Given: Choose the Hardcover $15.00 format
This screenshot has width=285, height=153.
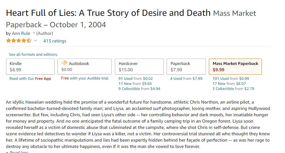Looking at the screenshot, I should (139, 67).
